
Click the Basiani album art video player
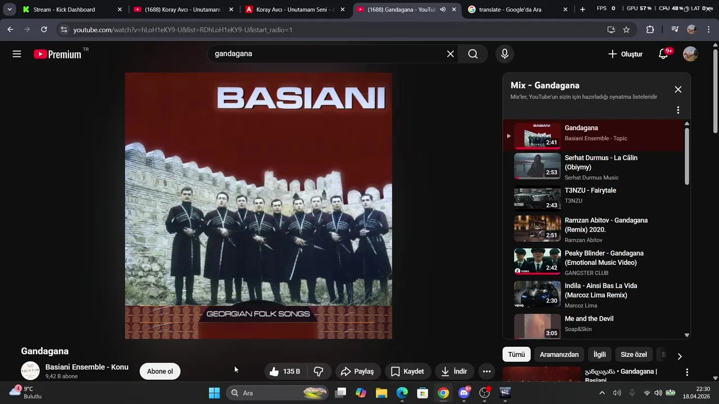(x=258, y=205)
